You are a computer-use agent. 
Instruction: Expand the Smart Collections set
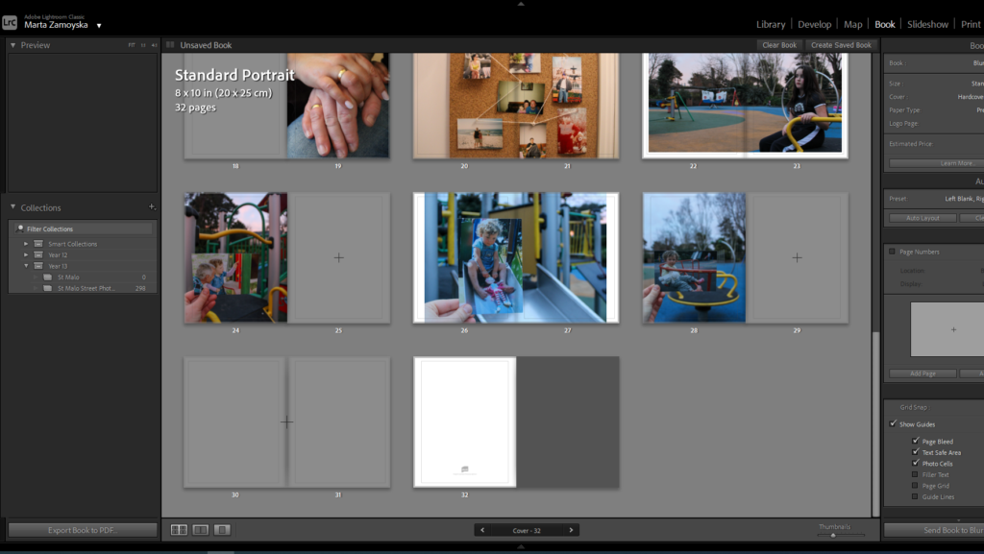pyautogui.click(x=26, y=244)
